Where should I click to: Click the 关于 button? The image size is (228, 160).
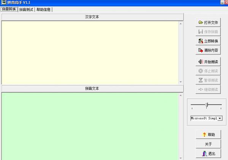(x=208, y=144)
